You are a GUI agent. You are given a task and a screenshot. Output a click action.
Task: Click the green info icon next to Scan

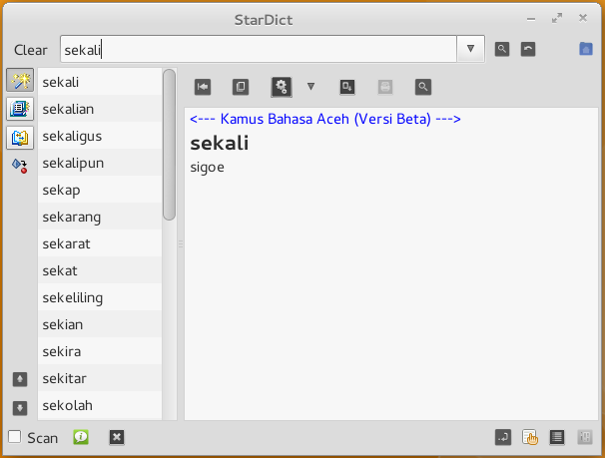point(82,437)
